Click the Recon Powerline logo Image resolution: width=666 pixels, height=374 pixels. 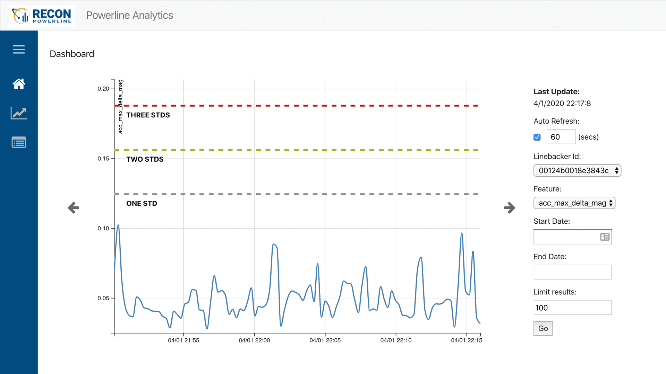[42, 16]
